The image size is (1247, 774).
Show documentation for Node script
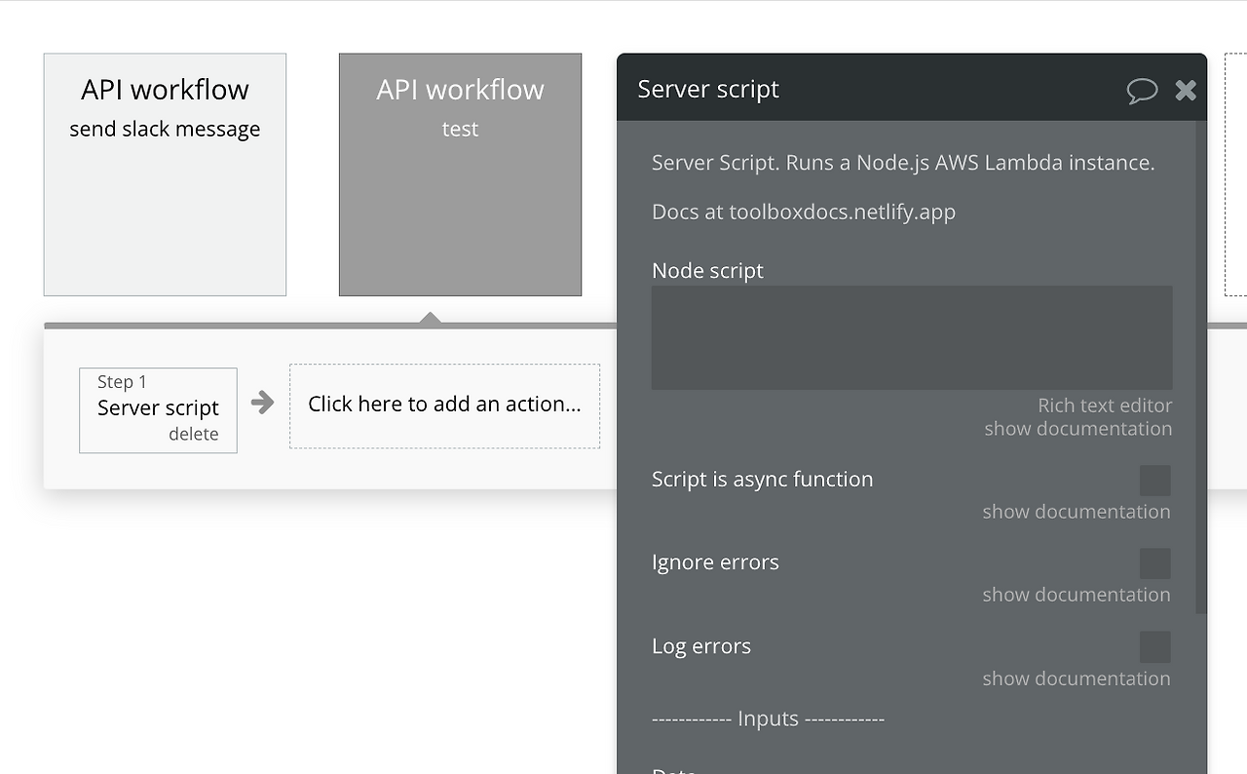point(1077,429)
